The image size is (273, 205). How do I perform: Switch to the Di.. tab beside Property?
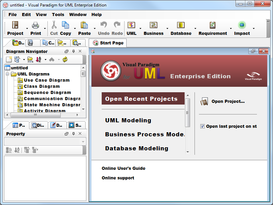pos(38,125)
